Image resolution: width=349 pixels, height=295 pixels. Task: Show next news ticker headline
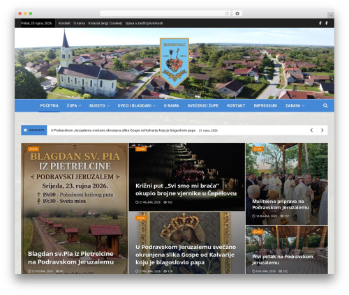coord(322,130)
